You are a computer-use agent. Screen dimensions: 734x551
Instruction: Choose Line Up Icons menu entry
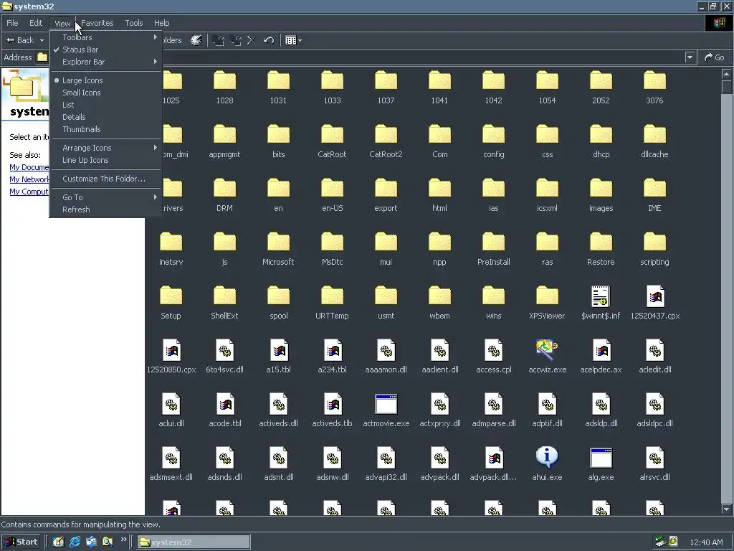[105, 160]
